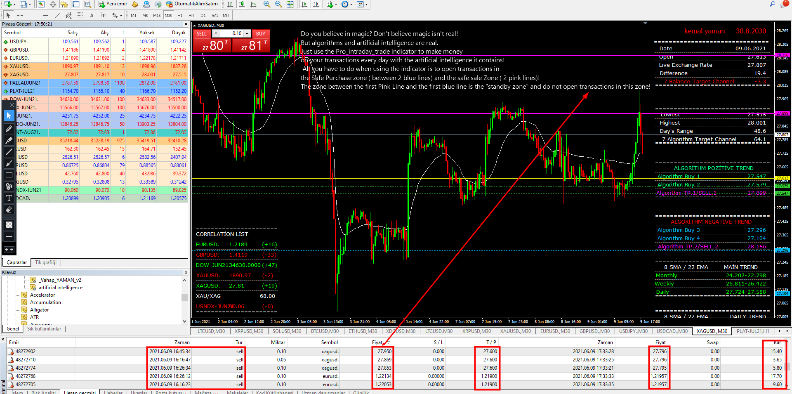
Task: Pick pencil tool in floating annotation toolbar
Action: pos(9,129)
